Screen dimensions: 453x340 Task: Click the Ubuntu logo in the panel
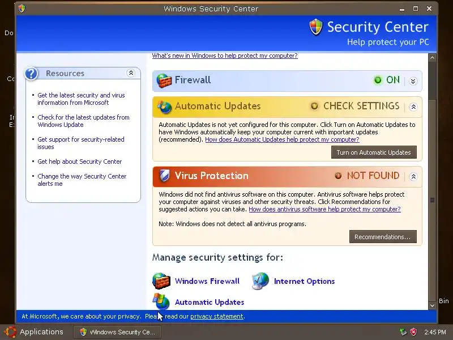(10, 332)
